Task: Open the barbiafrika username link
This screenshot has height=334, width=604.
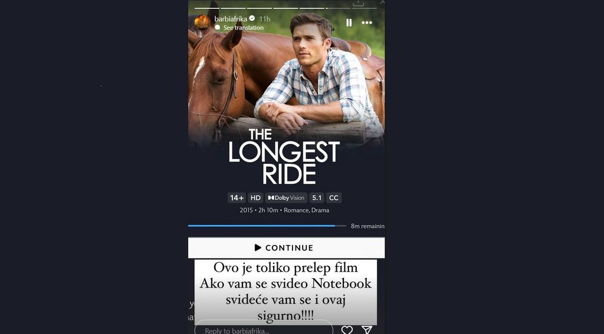Action: click(231, 18)
